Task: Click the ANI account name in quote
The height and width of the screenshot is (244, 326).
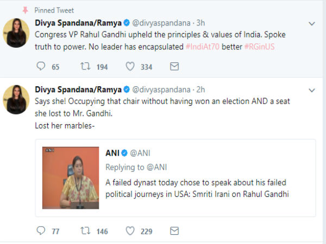Action: tap(112, 152)
